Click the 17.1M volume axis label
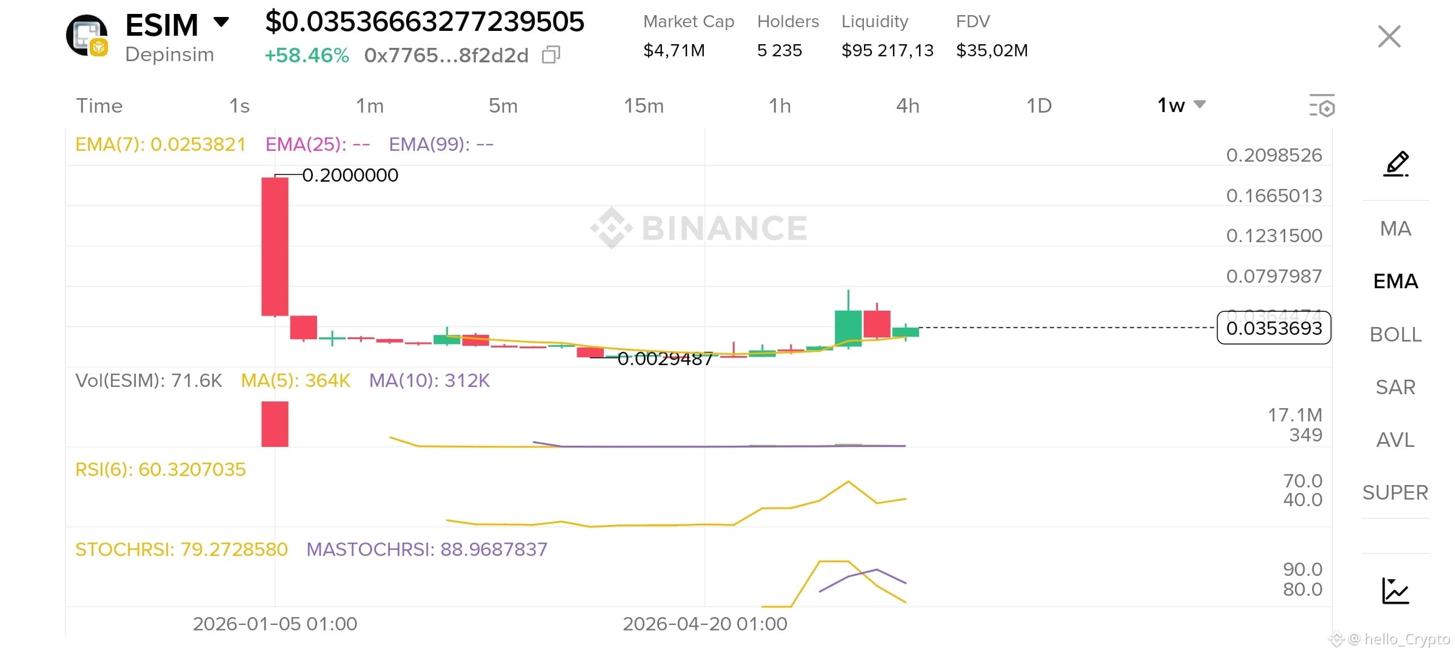The height and width of the screenshot is (654, 1455). coord(1295,415)
